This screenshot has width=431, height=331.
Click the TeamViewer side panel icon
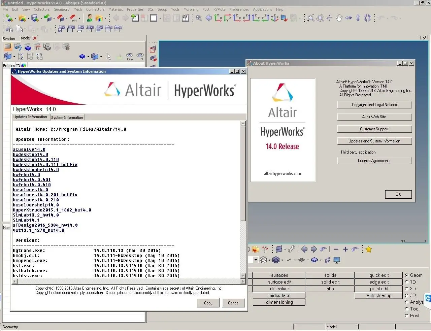(x=428, y=298)
